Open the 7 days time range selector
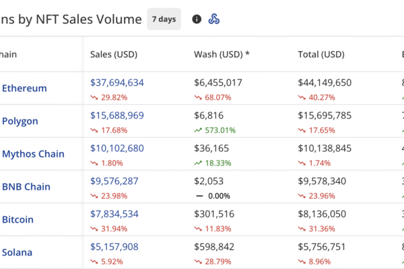This screenshot has width=404, height=269. click(x=164, y=20)
